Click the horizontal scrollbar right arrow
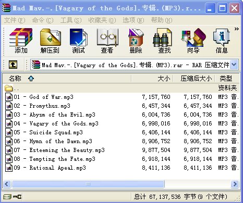Viewport: 243px width, 203px height. coord(235,184)
